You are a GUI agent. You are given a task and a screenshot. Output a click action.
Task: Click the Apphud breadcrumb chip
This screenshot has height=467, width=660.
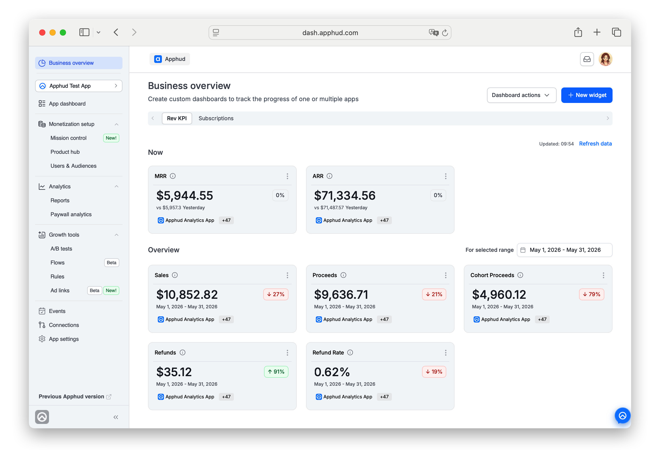[170, 59]
